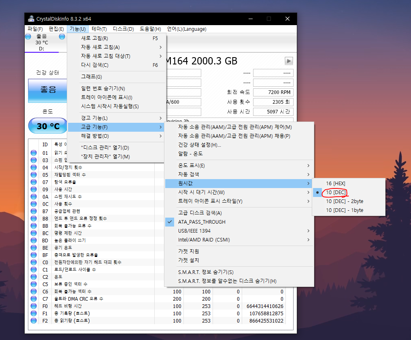This screenshot has height=340, width=411.
Task: Click the blue status orb for attribute 01
Action: click(34, 153)
